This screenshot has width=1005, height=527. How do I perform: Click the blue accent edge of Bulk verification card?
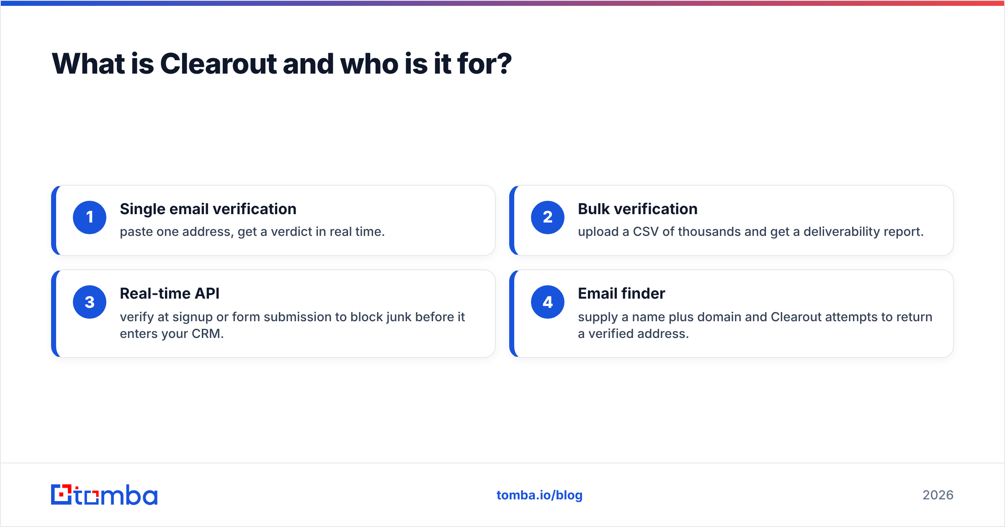[x=512, y=220]
